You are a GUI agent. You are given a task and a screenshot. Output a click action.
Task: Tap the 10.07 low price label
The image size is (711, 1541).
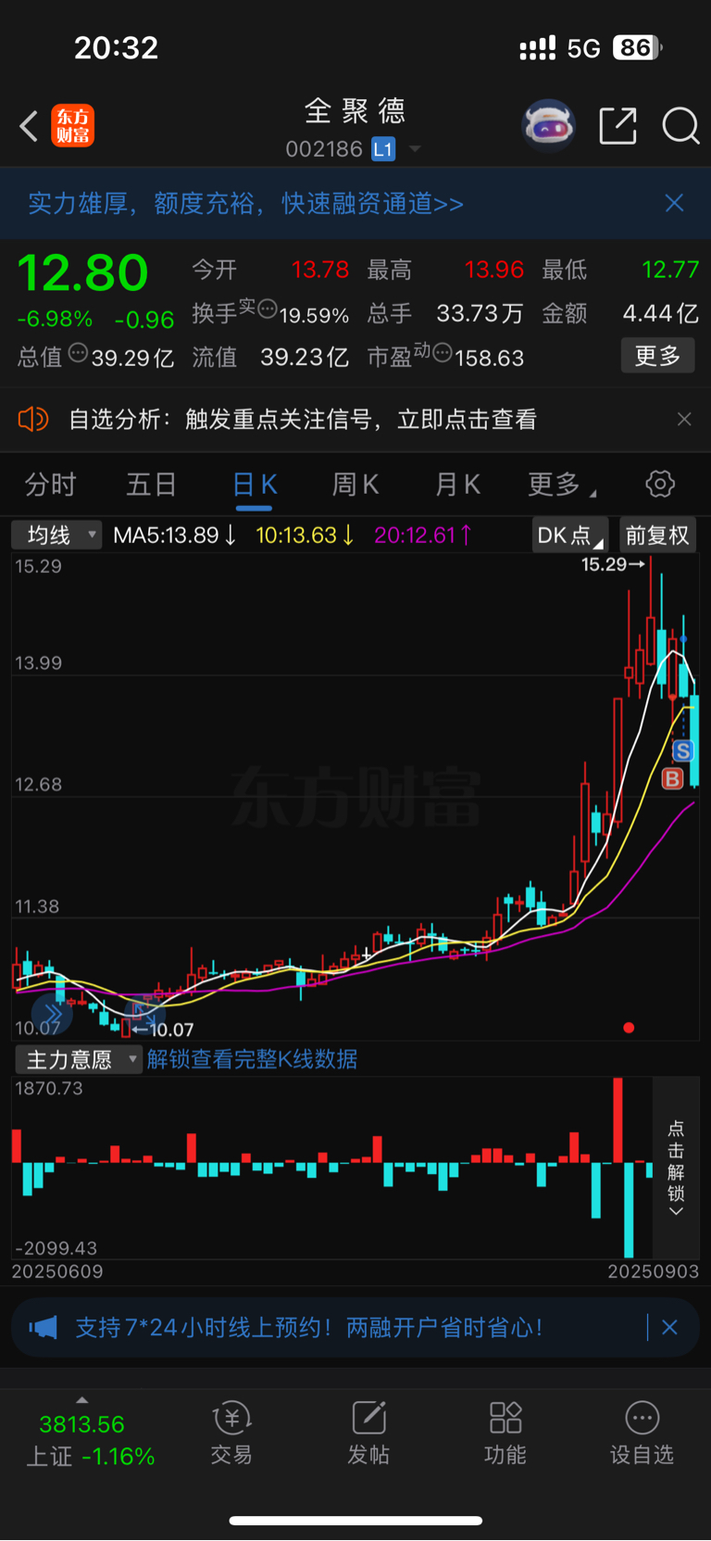point(164,1029)
